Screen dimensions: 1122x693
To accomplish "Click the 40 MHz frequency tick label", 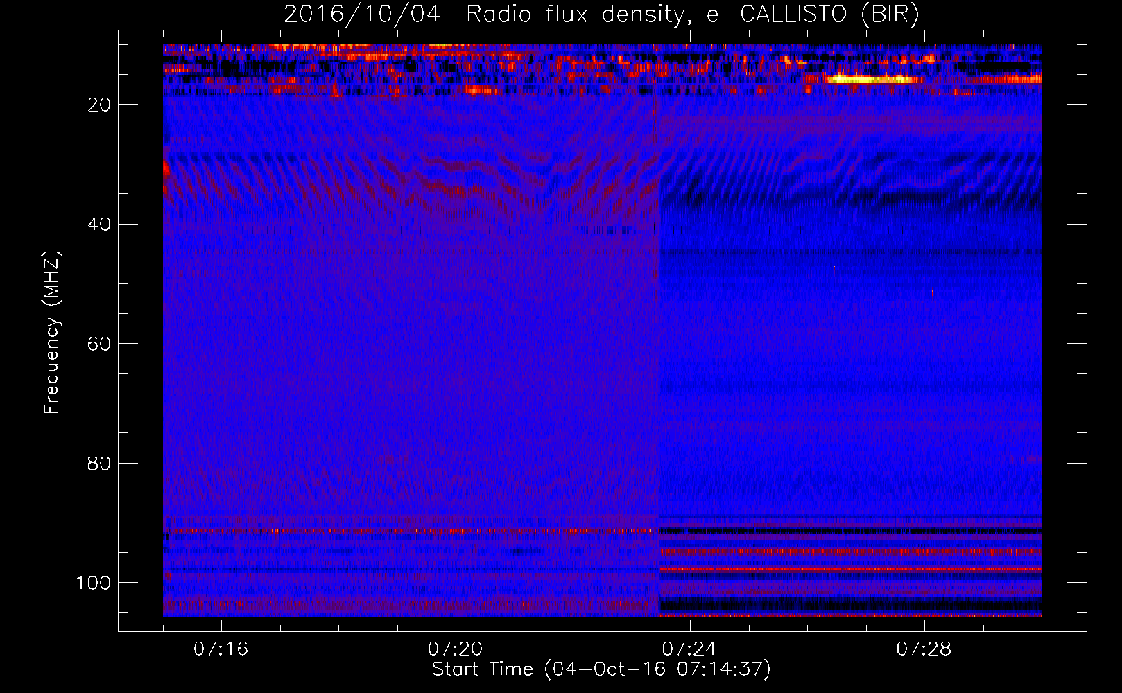I will coord(100,224).
